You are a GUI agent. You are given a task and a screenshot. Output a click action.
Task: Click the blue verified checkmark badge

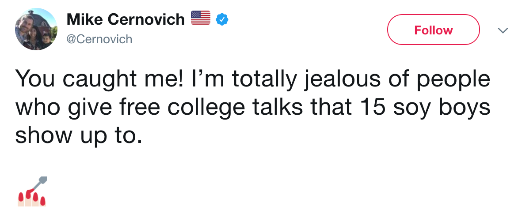(x=222, y=19)
